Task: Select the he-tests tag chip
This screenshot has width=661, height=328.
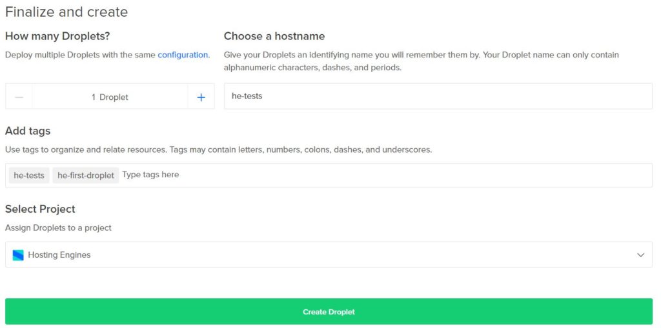Action: pyautogui.click(x=29, y=175)
